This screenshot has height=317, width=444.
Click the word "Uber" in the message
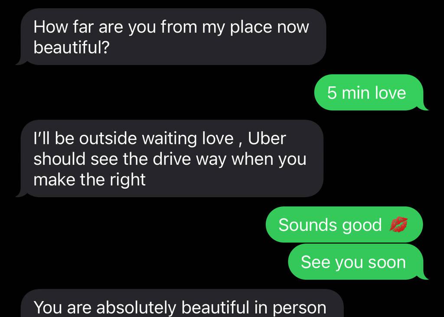tap(267, 138)
